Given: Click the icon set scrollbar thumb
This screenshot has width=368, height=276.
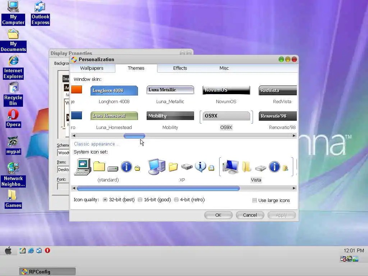Looking at the screenshot, I should [x=158, y=188].
